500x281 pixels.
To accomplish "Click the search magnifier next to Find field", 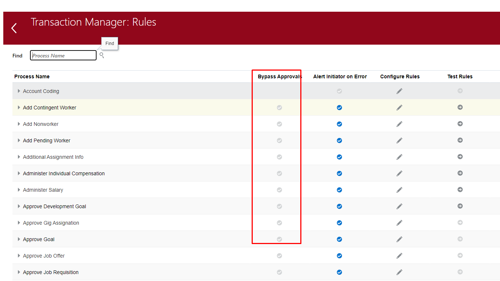I will pyautogui.click(x=102, y=55).
